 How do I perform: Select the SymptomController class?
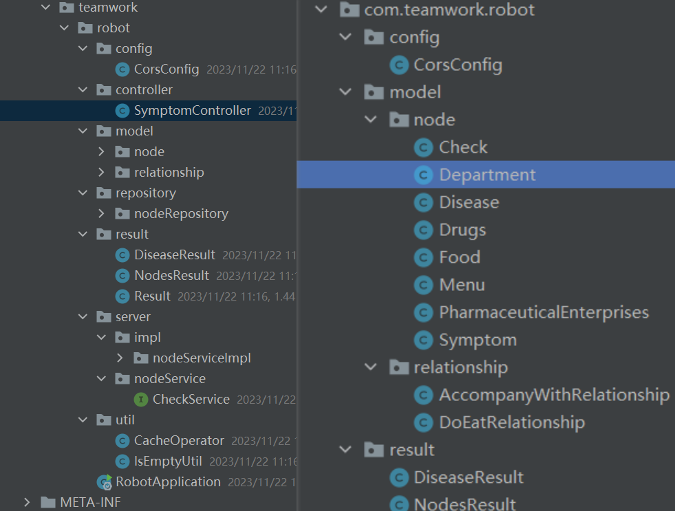click(x=192, y=111)
